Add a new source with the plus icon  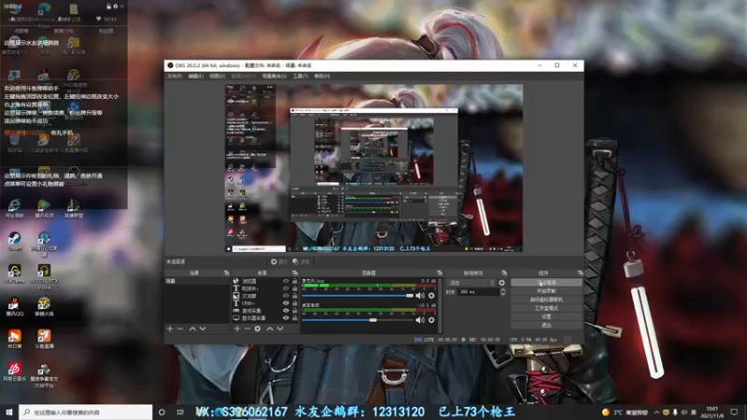237,329
